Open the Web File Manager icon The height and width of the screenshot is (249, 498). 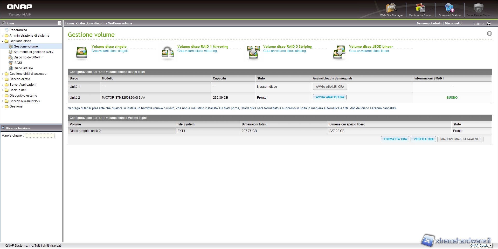click(391, 8)
